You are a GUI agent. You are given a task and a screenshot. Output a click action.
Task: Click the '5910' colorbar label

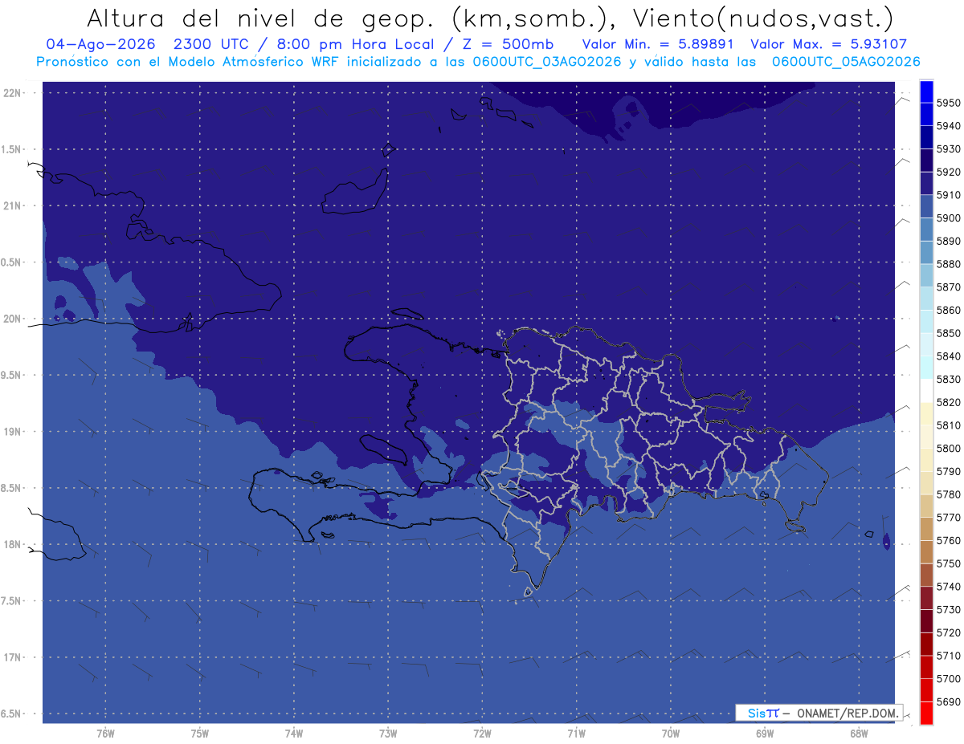948,195
